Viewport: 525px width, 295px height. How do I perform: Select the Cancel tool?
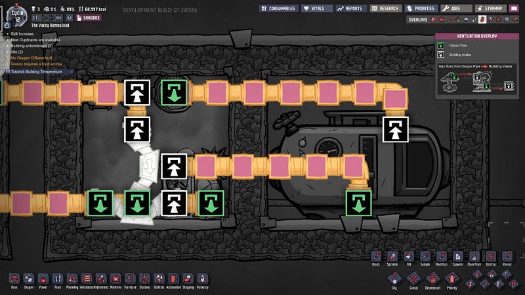[413, 279]
